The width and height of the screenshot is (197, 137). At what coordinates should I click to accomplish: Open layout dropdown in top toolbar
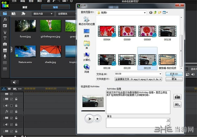pos(65,1)
